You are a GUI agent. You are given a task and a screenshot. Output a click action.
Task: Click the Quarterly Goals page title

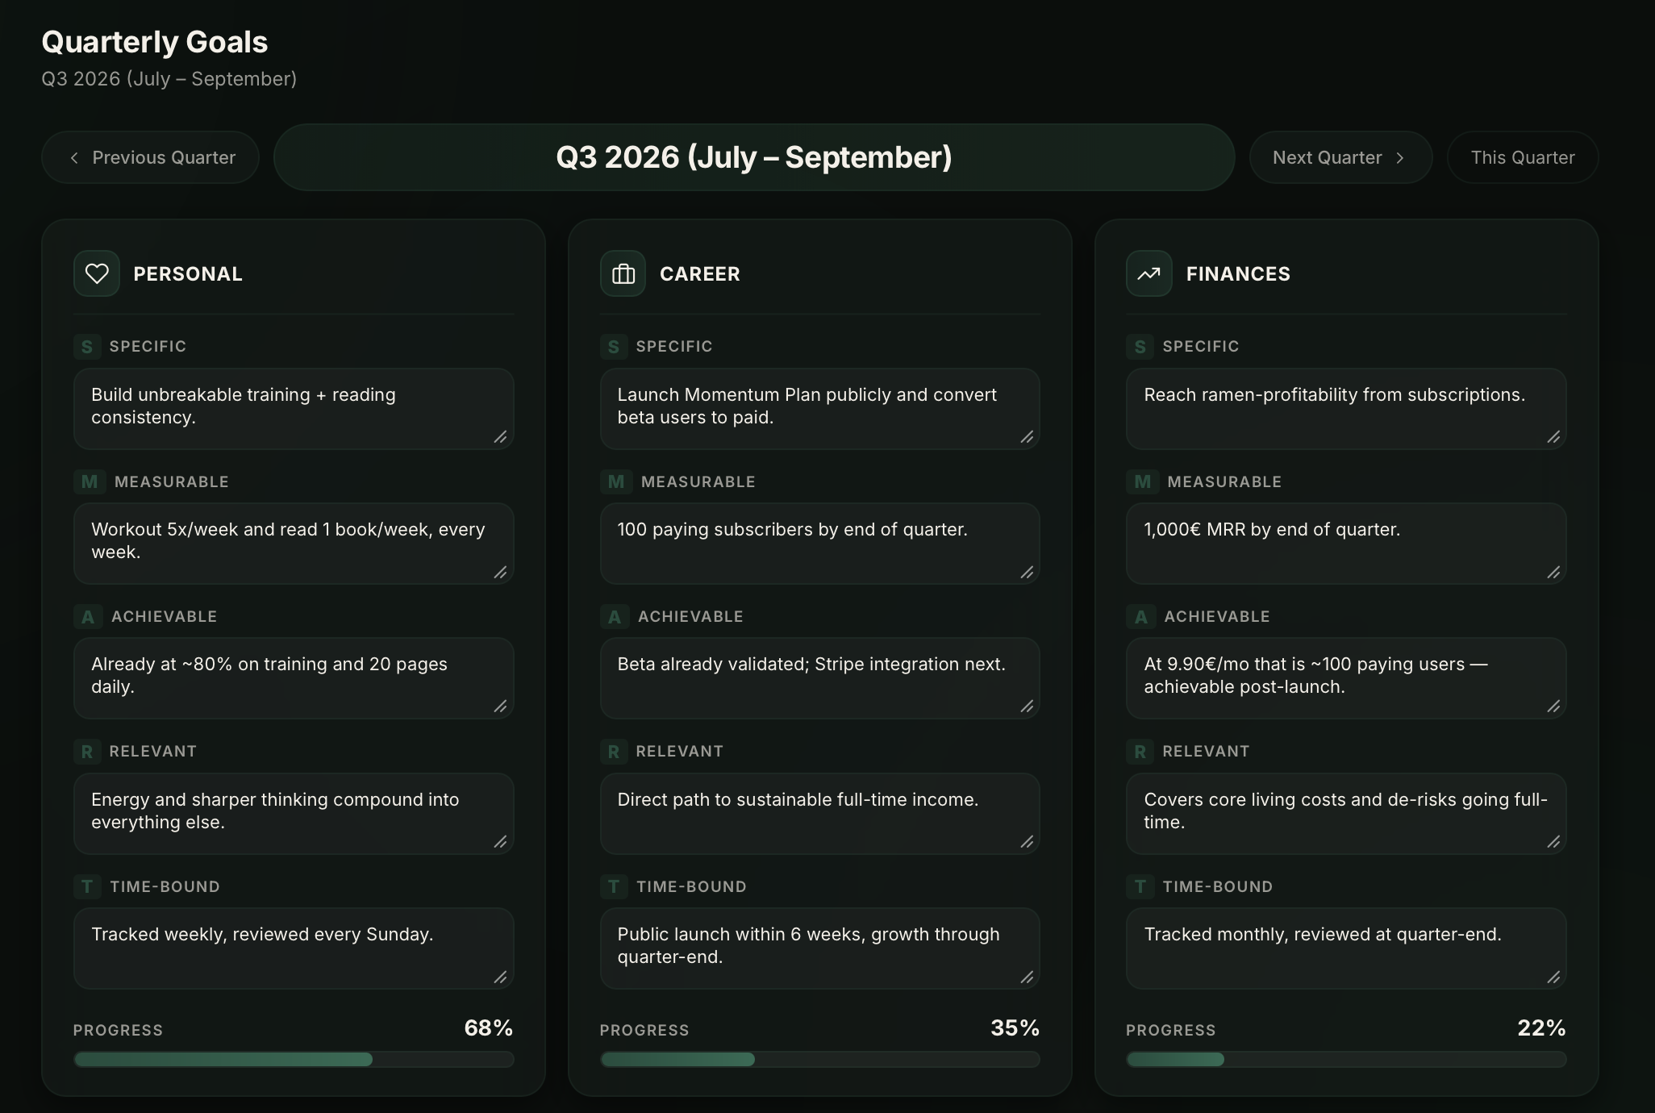(155, 42)
